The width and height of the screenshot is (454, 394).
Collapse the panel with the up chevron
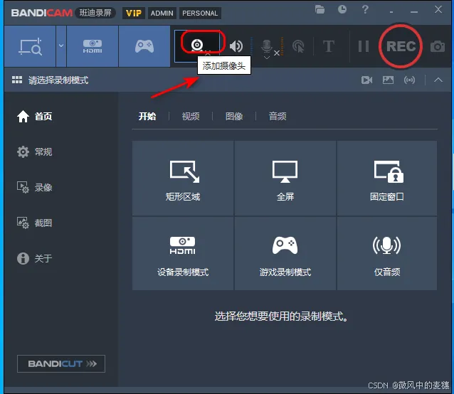tap(438, 80)
